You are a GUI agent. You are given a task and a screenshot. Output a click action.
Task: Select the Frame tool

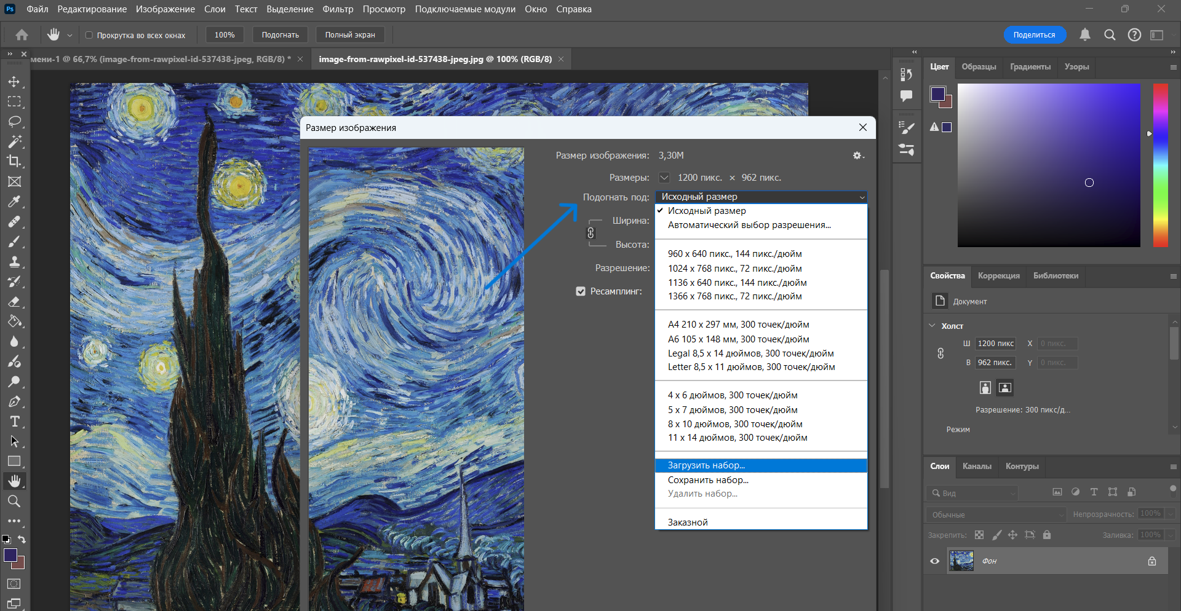coord(14,181)
